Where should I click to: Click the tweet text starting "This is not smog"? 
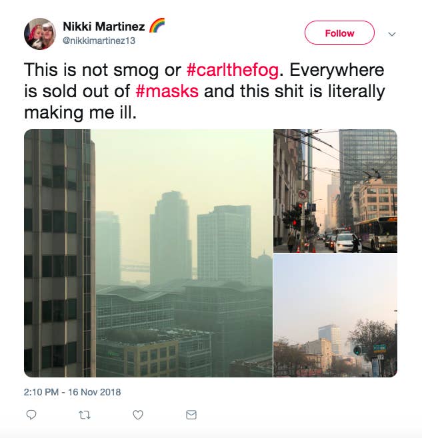(205, 91)
